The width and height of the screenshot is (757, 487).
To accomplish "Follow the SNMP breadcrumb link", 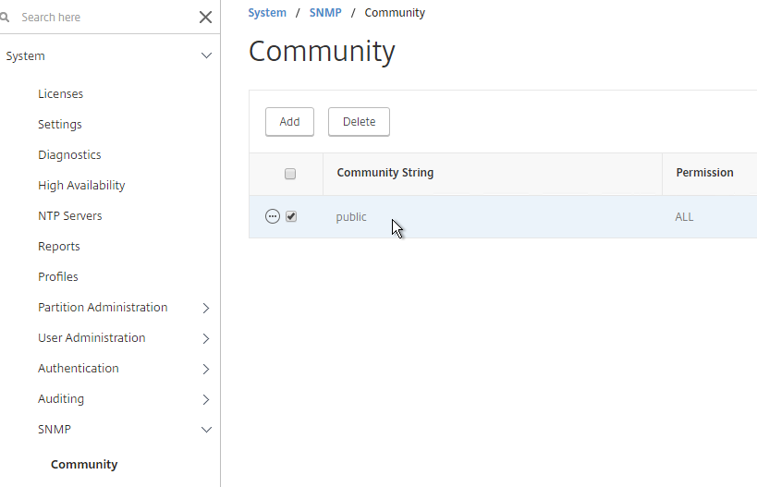I will [x=325, y=13].
